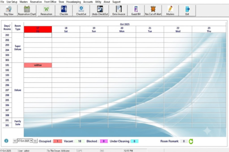The image size is (229, 152).
Task: Open the Masters menu in menu bar
Action: click(x=24, y=2)
